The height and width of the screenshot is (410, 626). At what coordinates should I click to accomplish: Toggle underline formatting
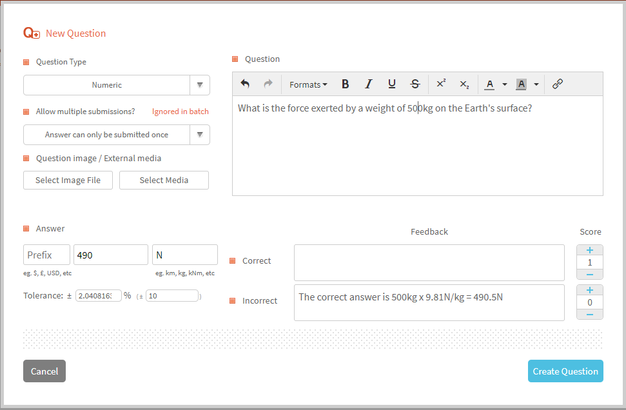391,84
